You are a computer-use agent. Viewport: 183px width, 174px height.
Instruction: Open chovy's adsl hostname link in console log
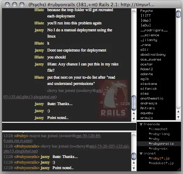(x=109, y=146)
